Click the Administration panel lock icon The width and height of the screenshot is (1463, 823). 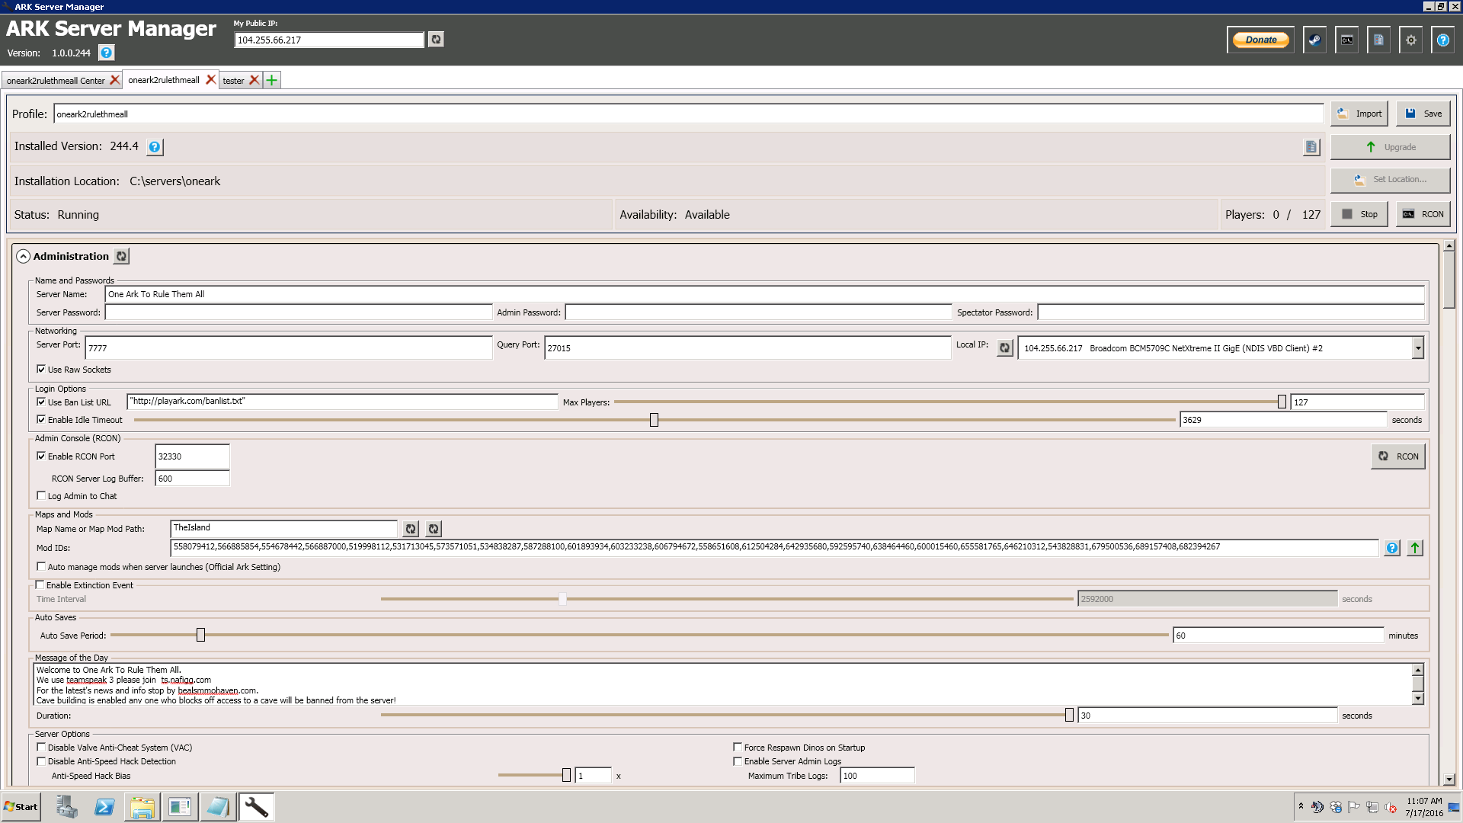pyautogui.click(x=120, y=255)
